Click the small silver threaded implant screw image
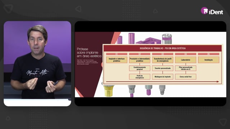230x129 pixels. point(162,90)
